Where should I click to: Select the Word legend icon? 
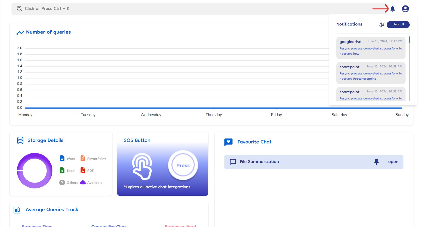click(62, 159)
